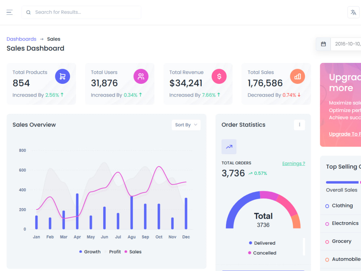Toggle Sales series in chart legend
The image size is (361, 271).
(x=133, y=251)
